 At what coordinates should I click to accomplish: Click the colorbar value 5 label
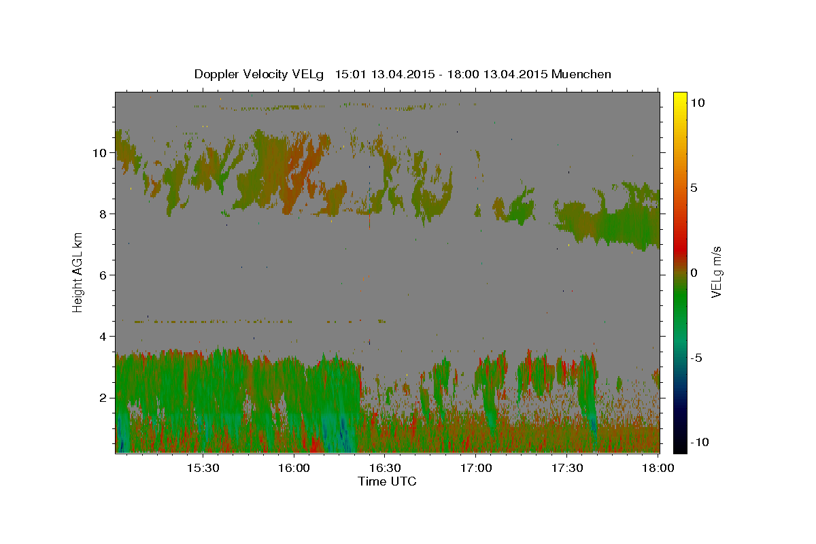point(694,188)
